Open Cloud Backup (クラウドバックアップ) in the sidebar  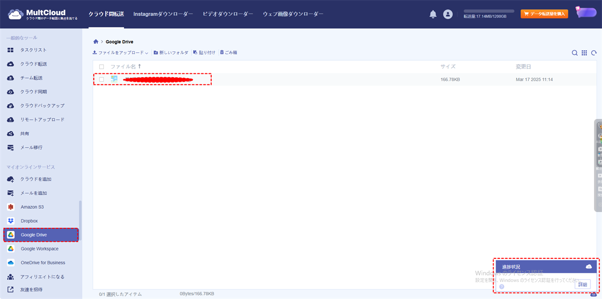(41, 106)
